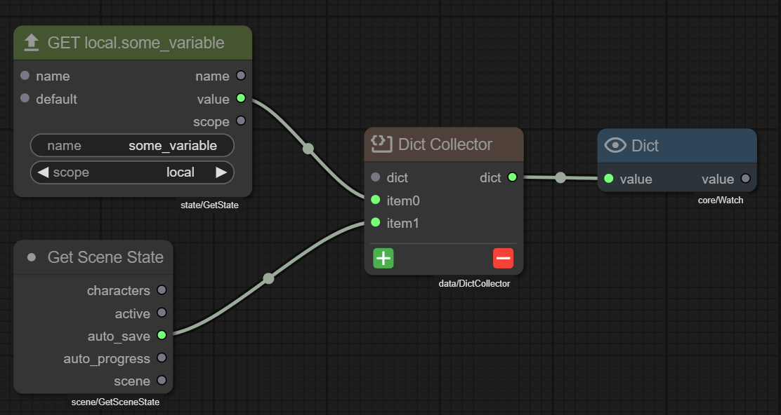This screenshot has height=415, width=781.
Task: Click the value input port on Dict watch node
Action: (608, 179)
